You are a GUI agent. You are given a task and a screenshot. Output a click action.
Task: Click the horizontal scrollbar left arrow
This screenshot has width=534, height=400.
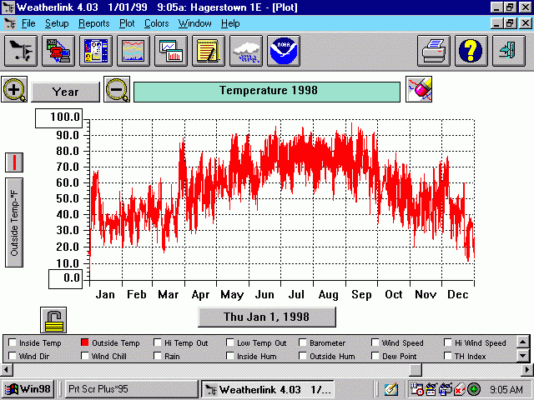tap(7, 370)
